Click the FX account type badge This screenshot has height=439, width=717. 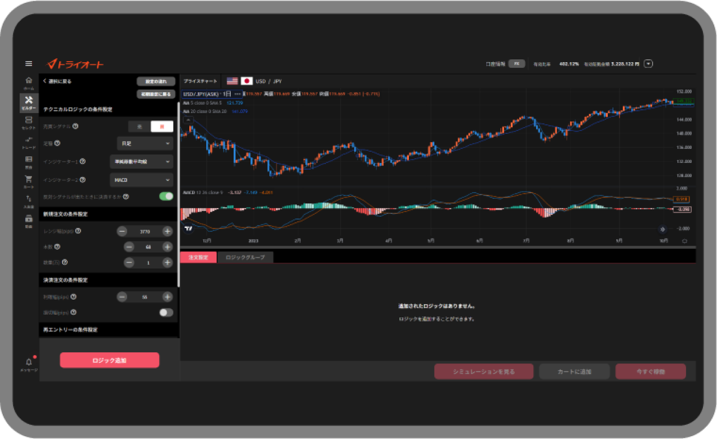pyautogui.click(x=517, y=64)
